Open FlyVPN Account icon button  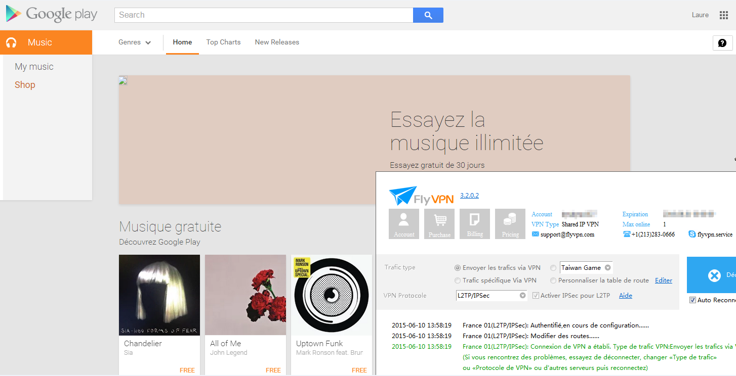click(x=404, y=224)
